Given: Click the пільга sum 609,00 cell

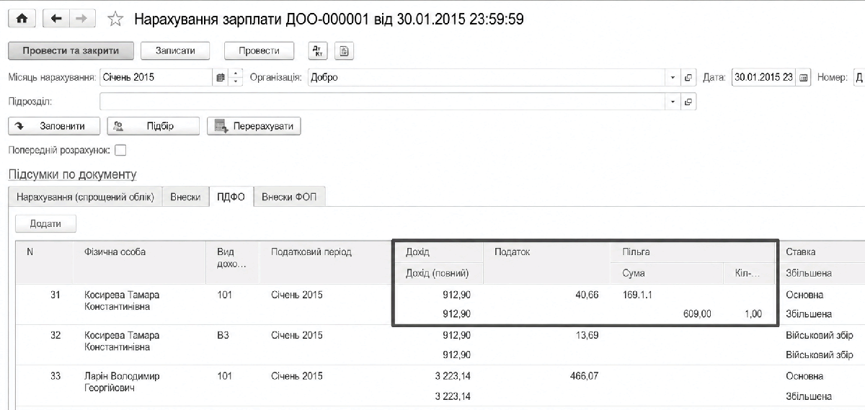Looking at the screenshot, I should tap(696, 314).
